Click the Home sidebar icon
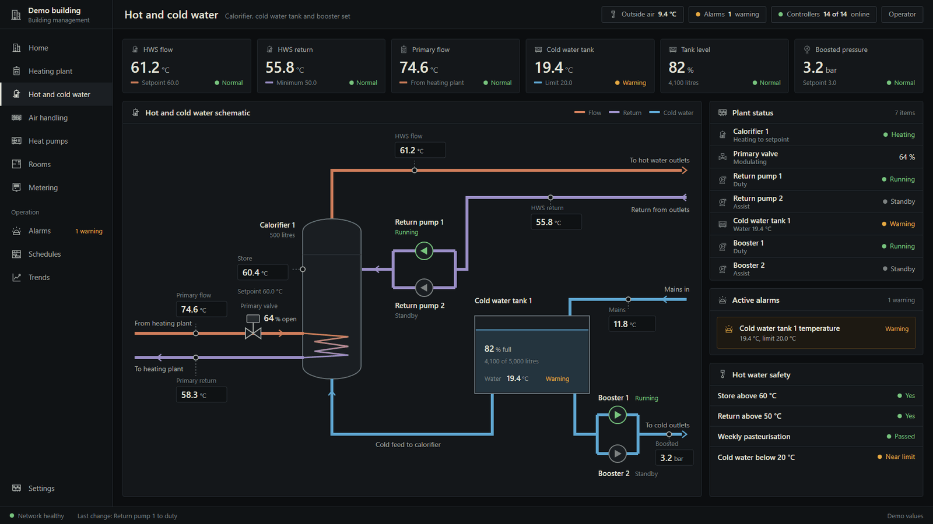 [16, 48]
